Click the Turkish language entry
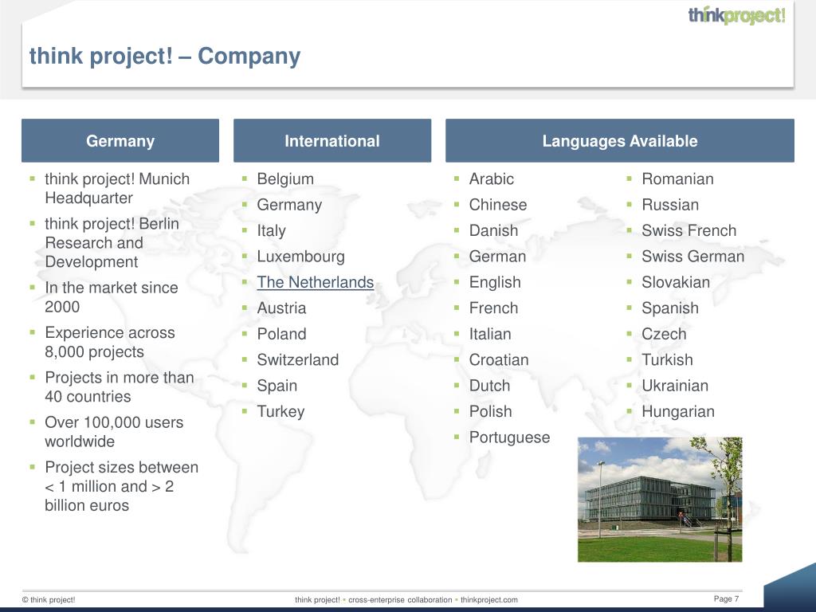This screenshot has width=816, height=612. (x=667, y=359)
